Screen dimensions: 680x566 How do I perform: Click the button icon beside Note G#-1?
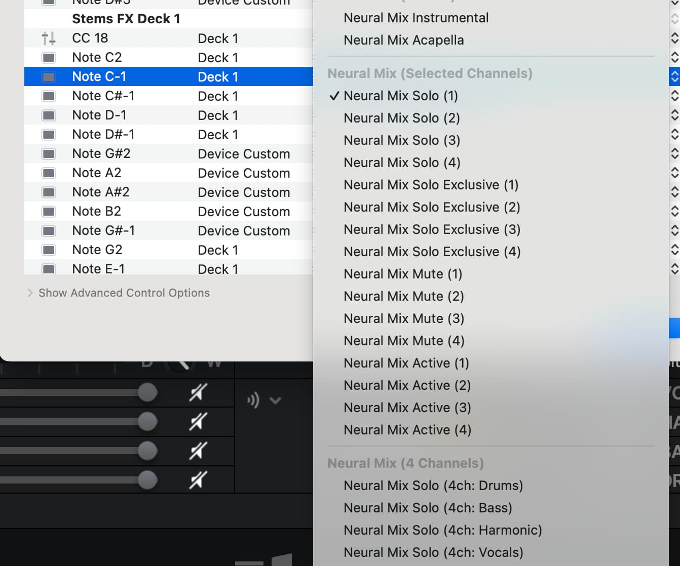(49, 230)
